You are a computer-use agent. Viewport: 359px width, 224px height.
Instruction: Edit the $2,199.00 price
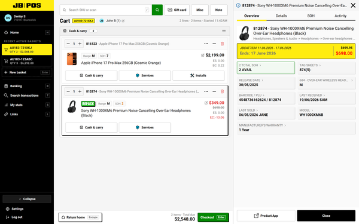(x=203, y=55)
